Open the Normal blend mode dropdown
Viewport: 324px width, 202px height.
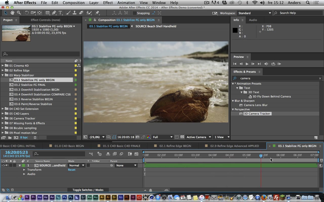click(x=76, y=165)
